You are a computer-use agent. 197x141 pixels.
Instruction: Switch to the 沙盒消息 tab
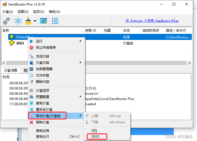pos(10,70)
